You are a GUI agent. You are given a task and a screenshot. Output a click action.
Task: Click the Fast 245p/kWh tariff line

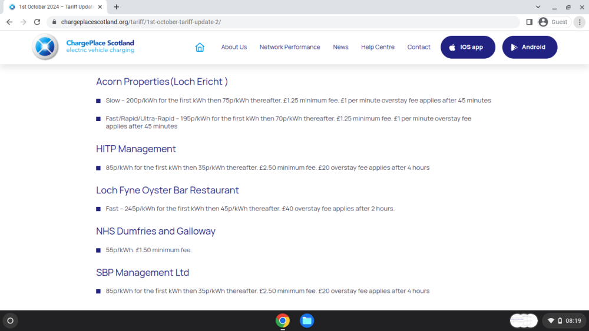tap(250, 209)
